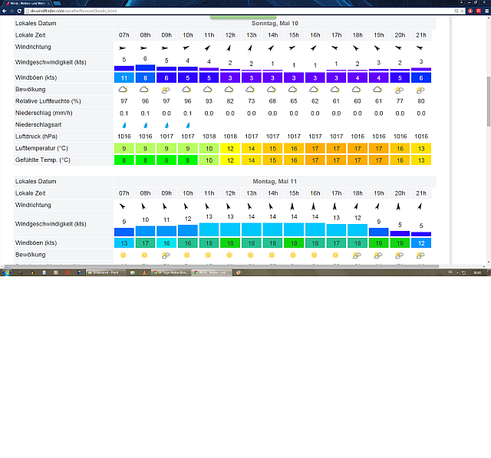Image resolution: width=491 pixels, height=458 pixels.
Task: Click the browser back arrow
Action: coord(5,12)
